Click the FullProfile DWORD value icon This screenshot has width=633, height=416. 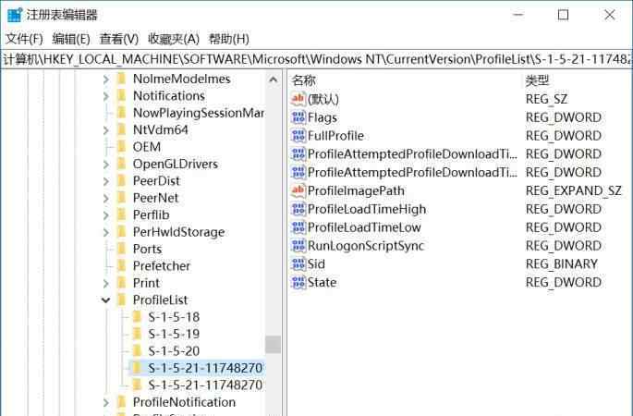298,136
